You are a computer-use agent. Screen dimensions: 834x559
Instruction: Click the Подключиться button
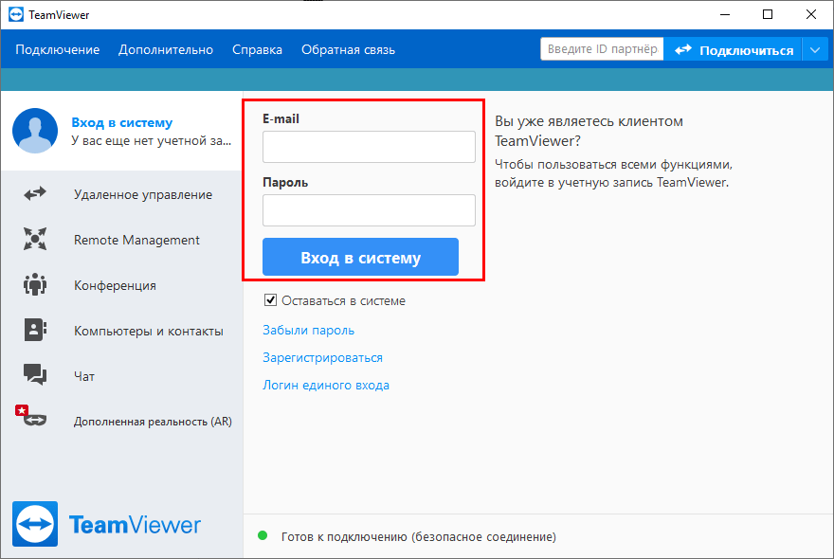pos(734,50)
